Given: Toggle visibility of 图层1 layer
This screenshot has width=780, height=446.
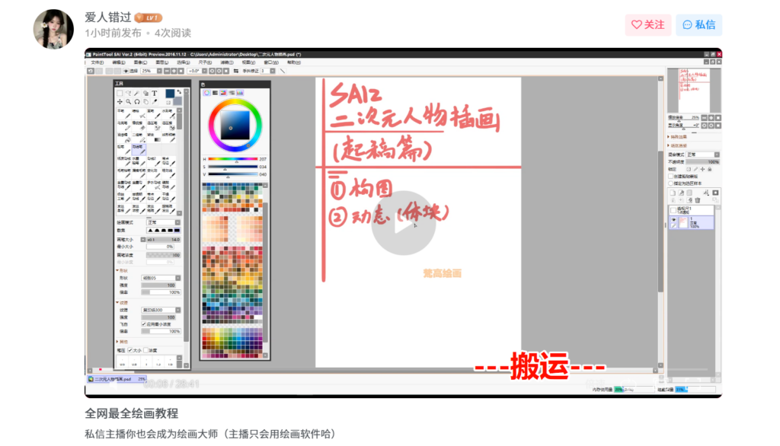Looking at the screenshot, I should [x=672, y=218].
